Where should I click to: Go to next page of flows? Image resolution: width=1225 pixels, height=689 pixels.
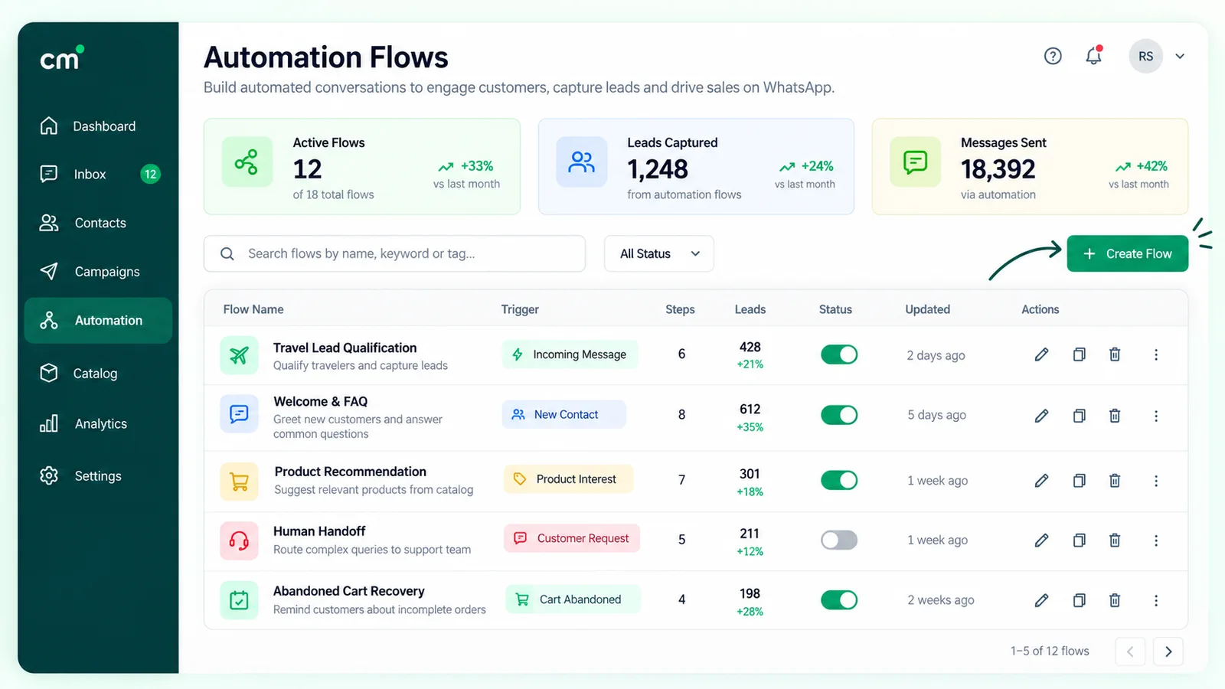(x=1168, y=651)
